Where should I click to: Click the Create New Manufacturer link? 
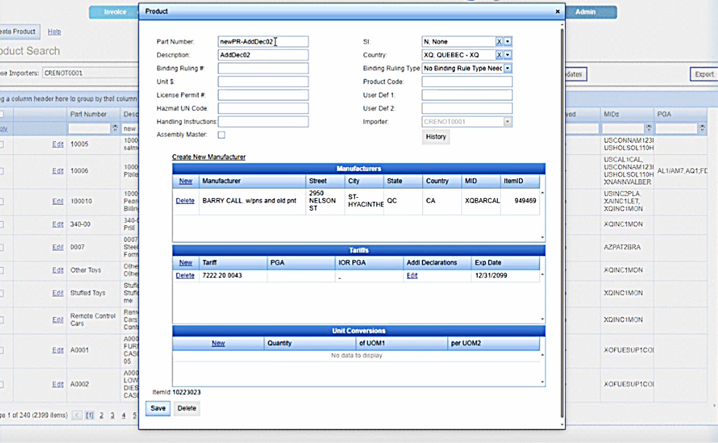(208, 157)
